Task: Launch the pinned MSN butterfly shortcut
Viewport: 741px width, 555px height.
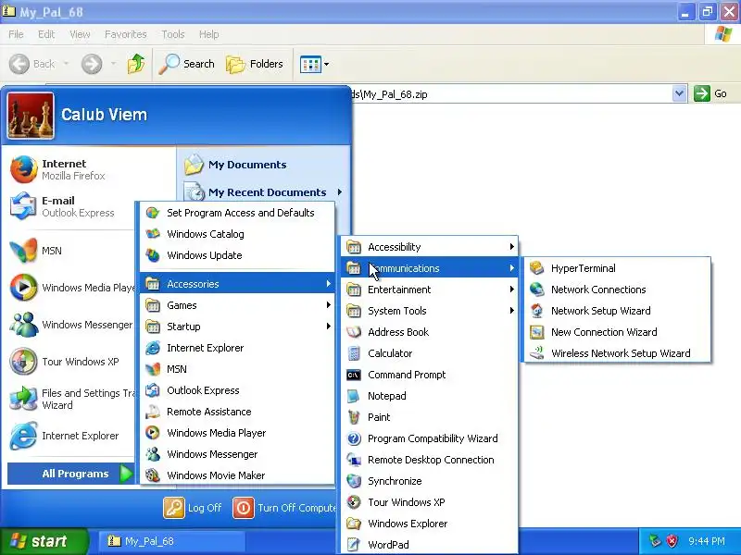Action: 71,251
